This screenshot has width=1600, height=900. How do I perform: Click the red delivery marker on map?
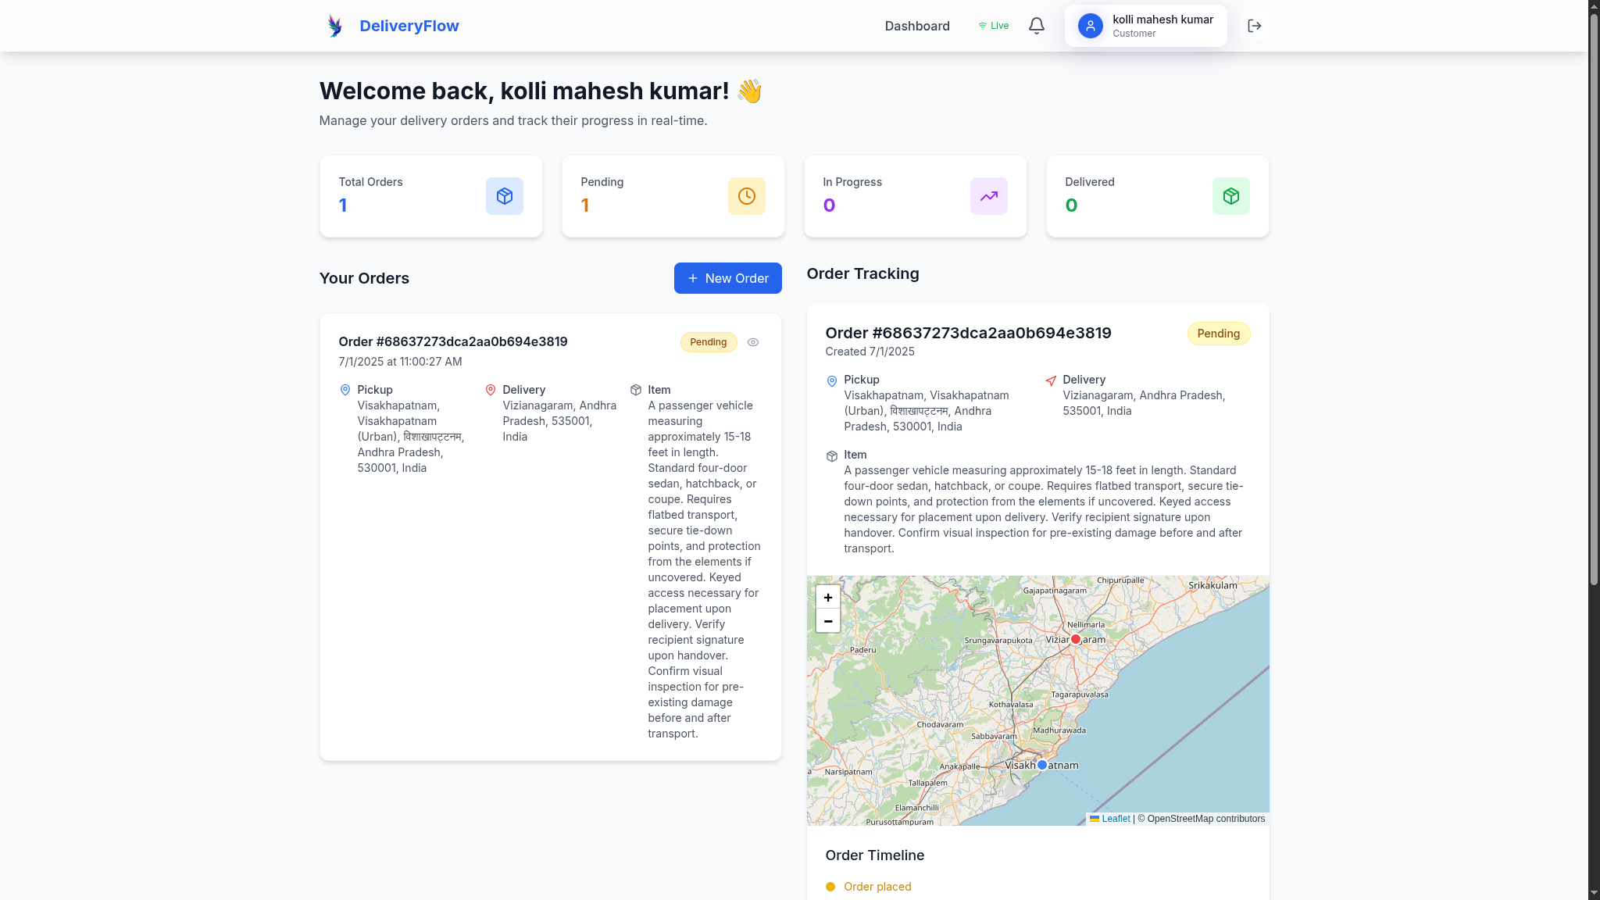tap(1076, 639)
